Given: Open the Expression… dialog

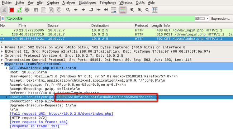Looking at the screenshot, I should pyautogui.click(x=220, y=19).
